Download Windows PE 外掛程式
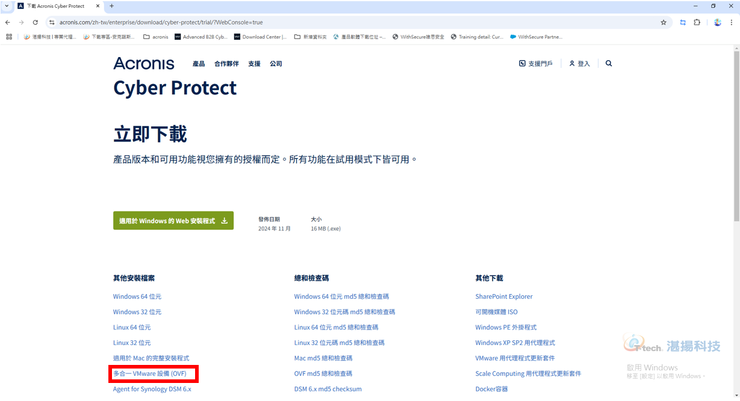This screenshot has width=740, height=401. 506,328
